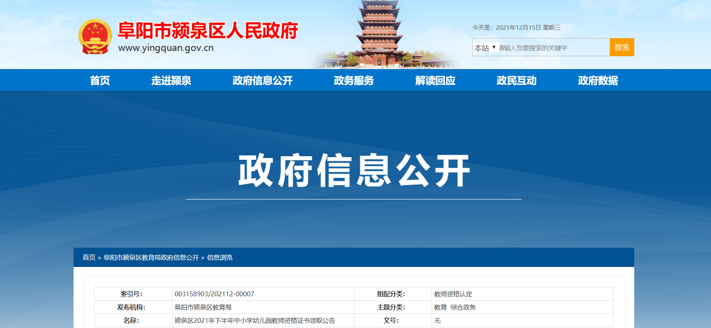This screenshot has height=328, width=711.
Task: Click the 阜阳市颍泉区人民政府 site title
Action: tap(208, 31)
